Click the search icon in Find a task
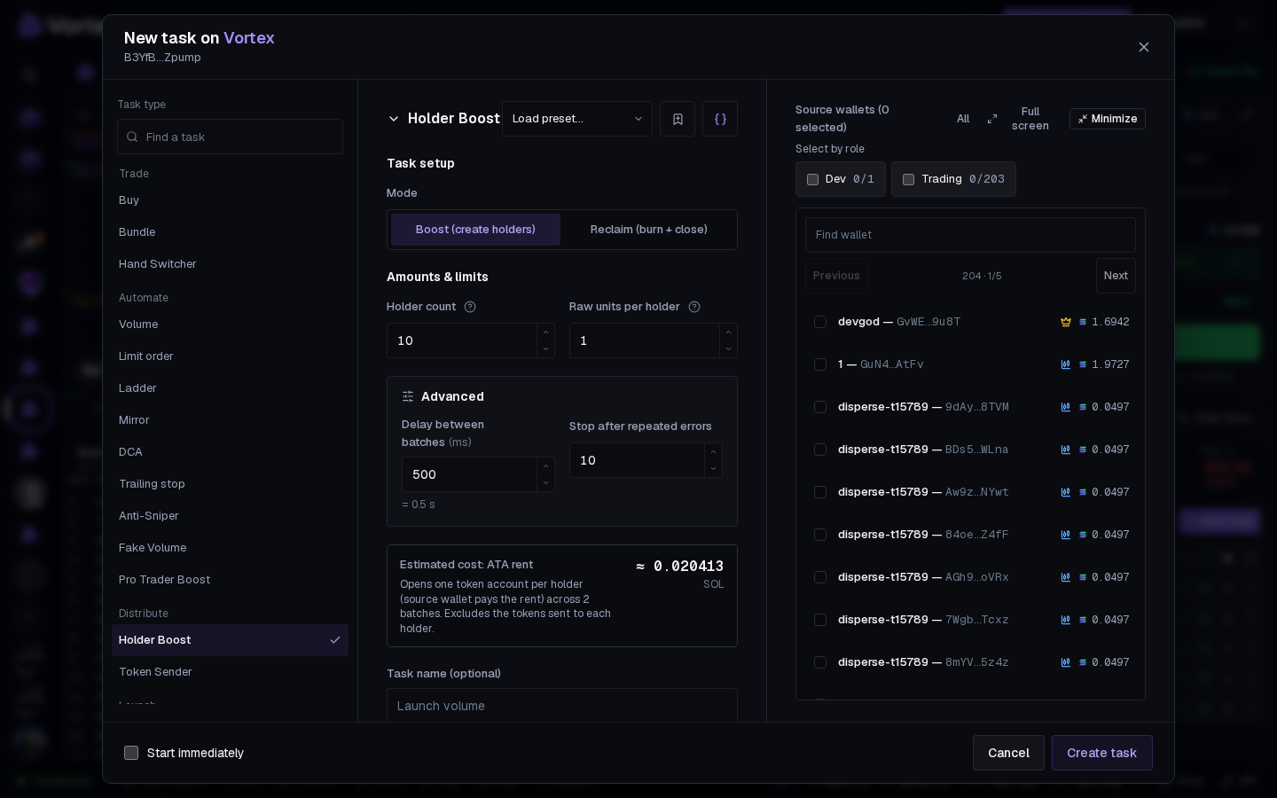The image size is (1277, 798). (132, 137)
